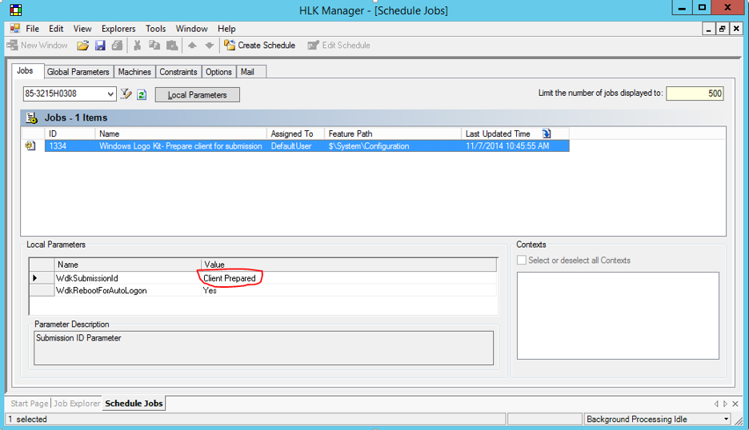The width and height of the screenshot is (749, 430).
Task: Click the HLK Manager app icon in title bar
Action: (x=15, y=10)
